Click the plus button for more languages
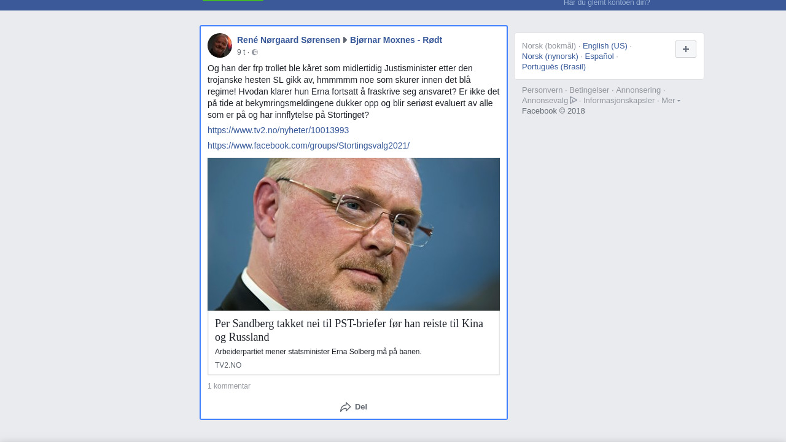Screen dimensions: 786x442 pyautogui.click(x=686, y=49)
